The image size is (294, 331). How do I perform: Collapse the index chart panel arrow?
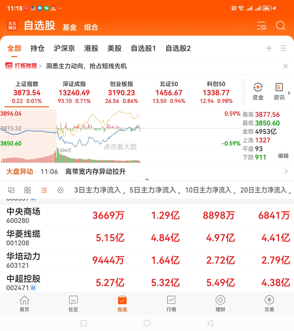pos(147,179)
